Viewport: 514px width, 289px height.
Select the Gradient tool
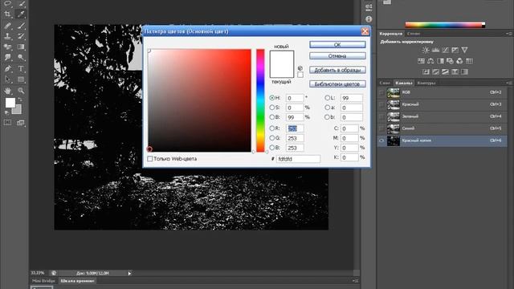tap(21, 47)
